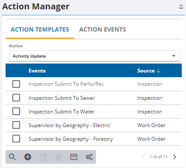The height and width of the screenshot is (168, 186).
Task: Open the search magnifier tool
Action: pos(12,157)
